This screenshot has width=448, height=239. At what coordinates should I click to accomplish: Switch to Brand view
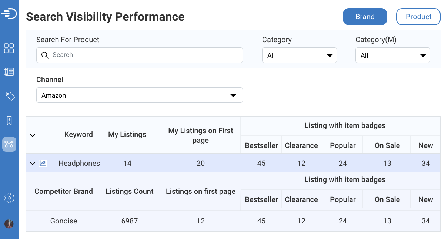tap(365, 16)
